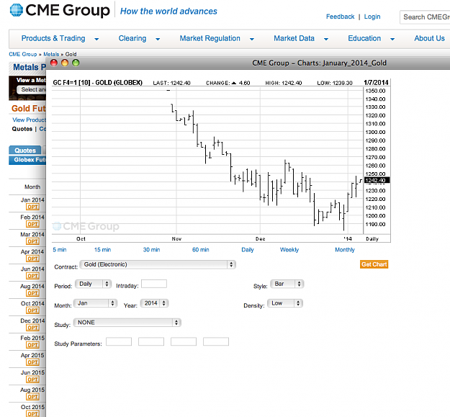
Task: Click the Intraday input field
Action: coord(154,284)
